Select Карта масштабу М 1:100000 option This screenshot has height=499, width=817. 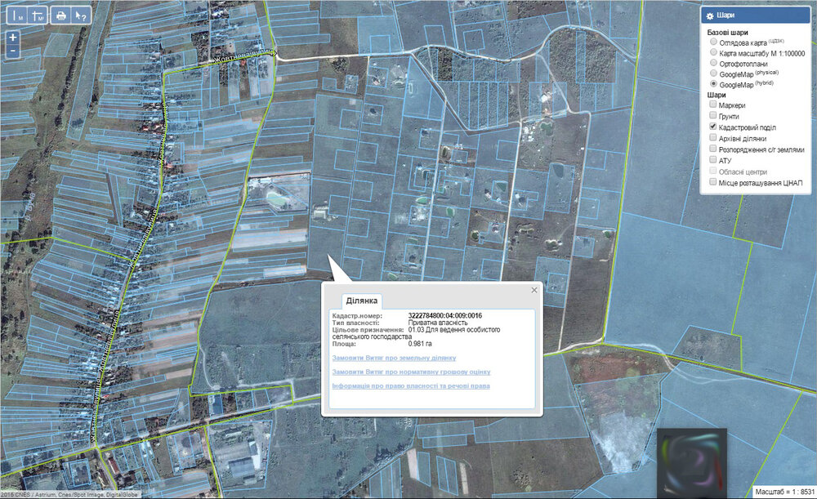pyautogui.click(x=713, y=52)
